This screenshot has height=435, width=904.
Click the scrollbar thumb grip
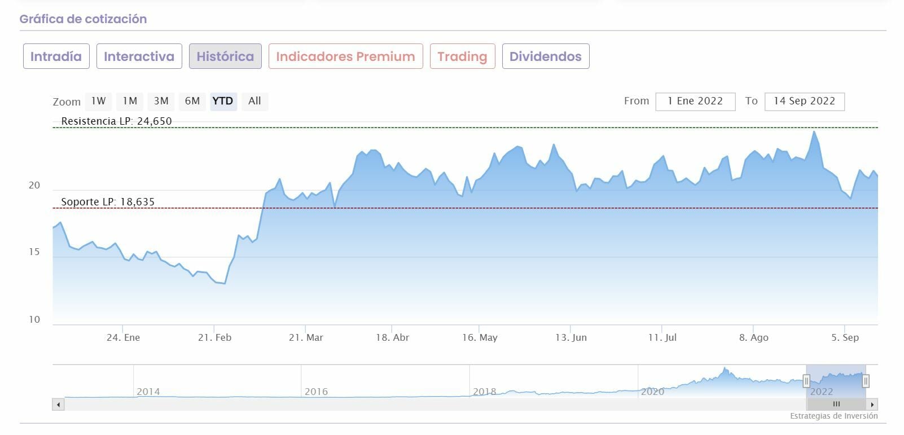click(836, 405)
